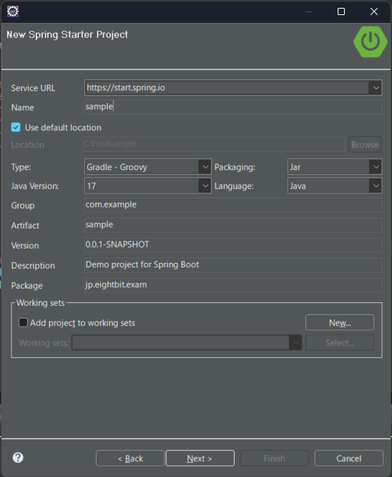Uncheck Use default location
Viewport: 392px width, 477px height.
(16, 127)
